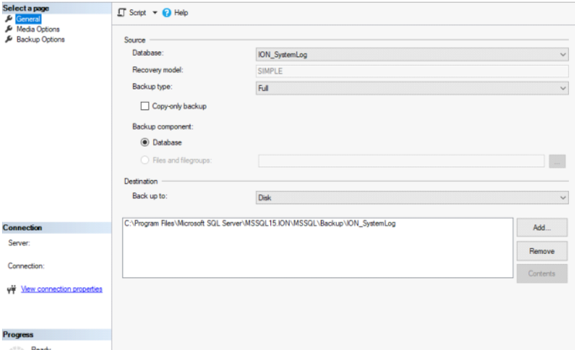
Task: Click the connection properties icon
Action: tap(11, 290)
